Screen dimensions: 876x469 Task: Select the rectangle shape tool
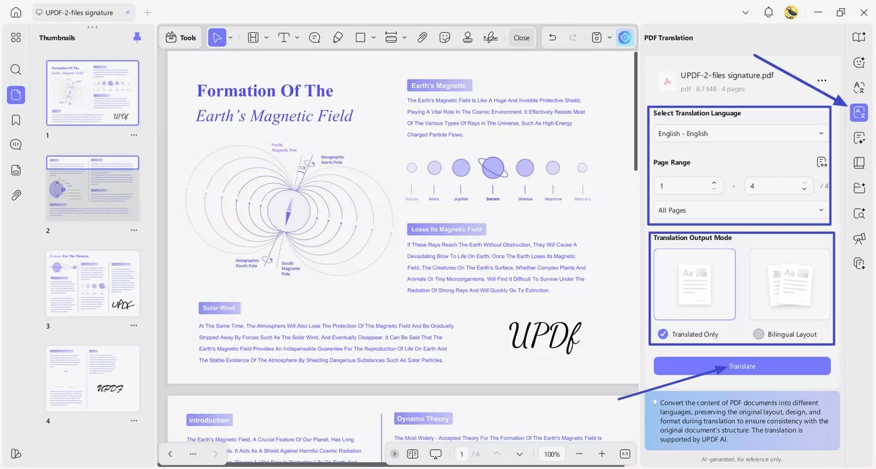pos(361,38)
